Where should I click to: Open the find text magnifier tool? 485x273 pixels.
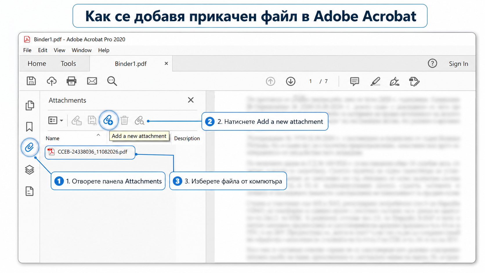(112, 81)
